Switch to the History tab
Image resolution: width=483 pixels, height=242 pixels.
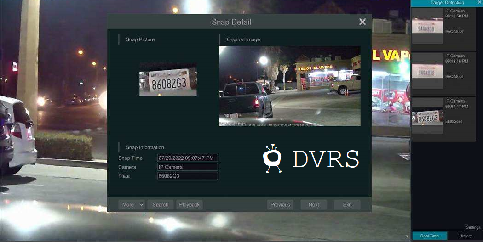click(x=466, y=236)
